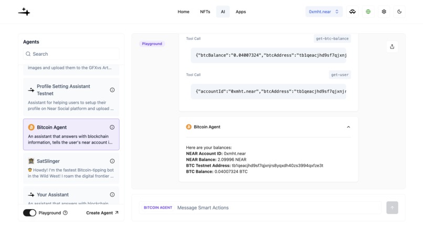The width and height of the screenshot is (423, 237).
Task: Collapse the Bitcoin Agent response with the chevron
Action: (x=348, y=127)
